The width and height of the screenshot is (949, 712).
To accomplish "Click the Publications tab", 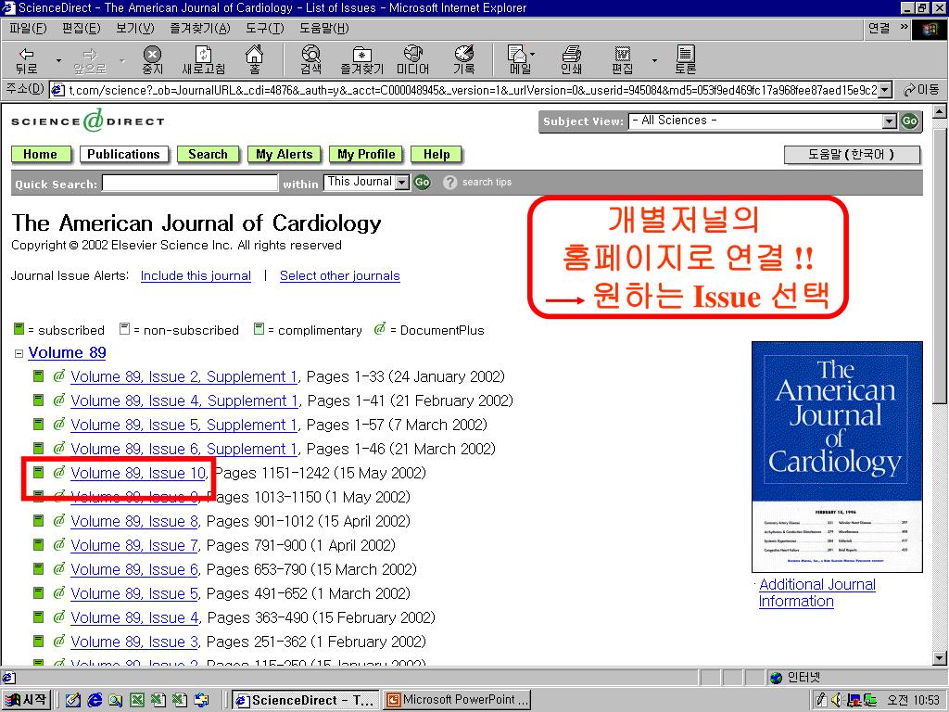I will [123, 155].
